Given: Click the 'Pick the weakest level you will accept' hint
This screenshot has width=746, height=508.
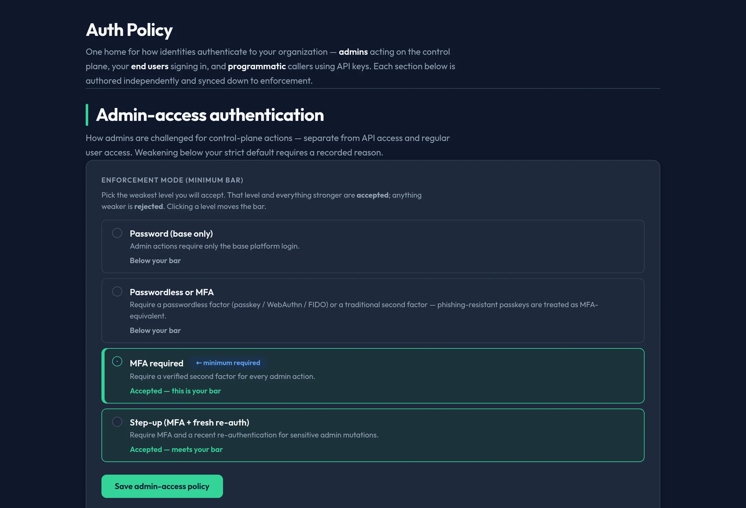Looking at the screenshot, I should pos(261,201).
